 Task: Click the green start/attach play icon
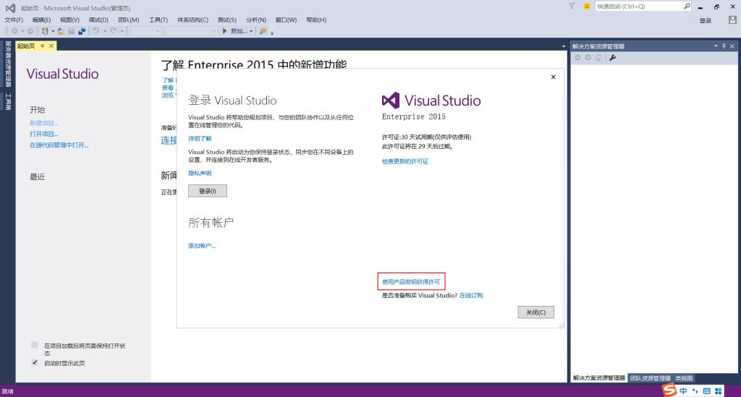point(224,30)
